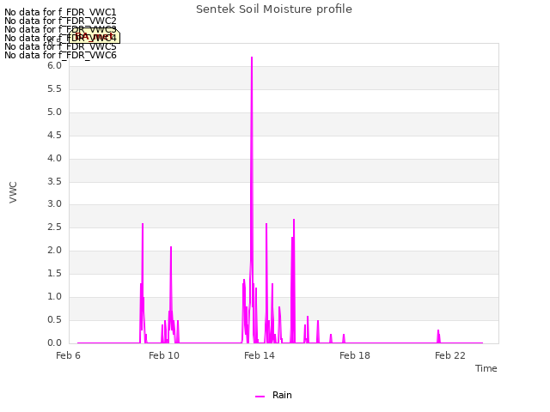Click the 5.0 y-axis tick label

54,112
